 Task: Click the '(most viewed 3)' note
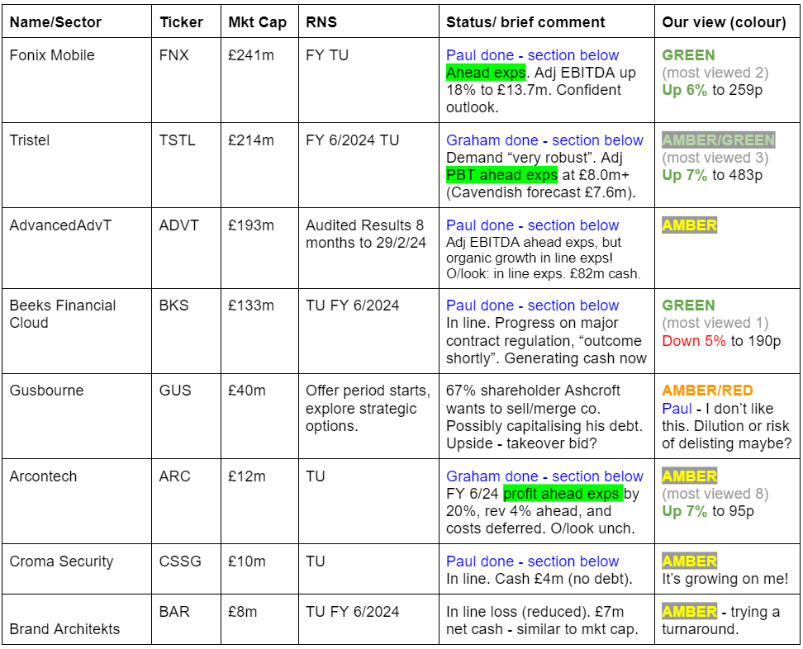(x=715, y=158)
